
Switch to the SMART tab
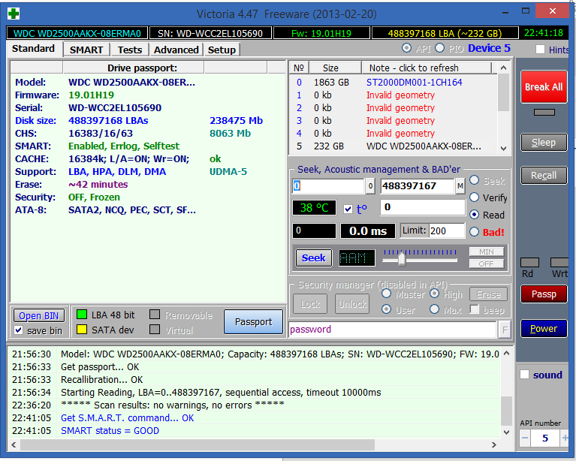click(86, 50)
